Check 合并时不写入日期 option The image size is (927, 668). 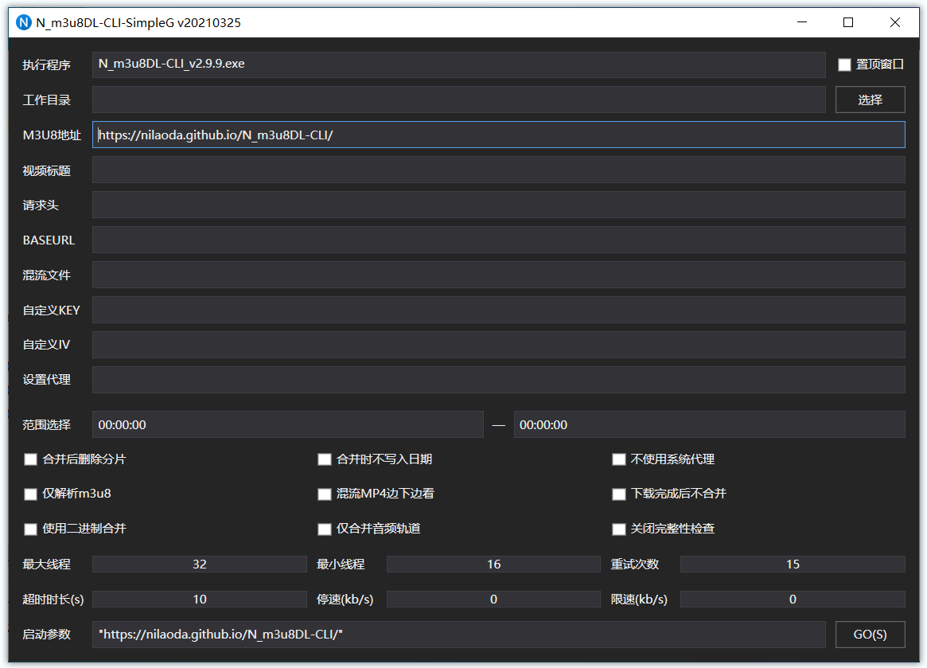point(324,459)
